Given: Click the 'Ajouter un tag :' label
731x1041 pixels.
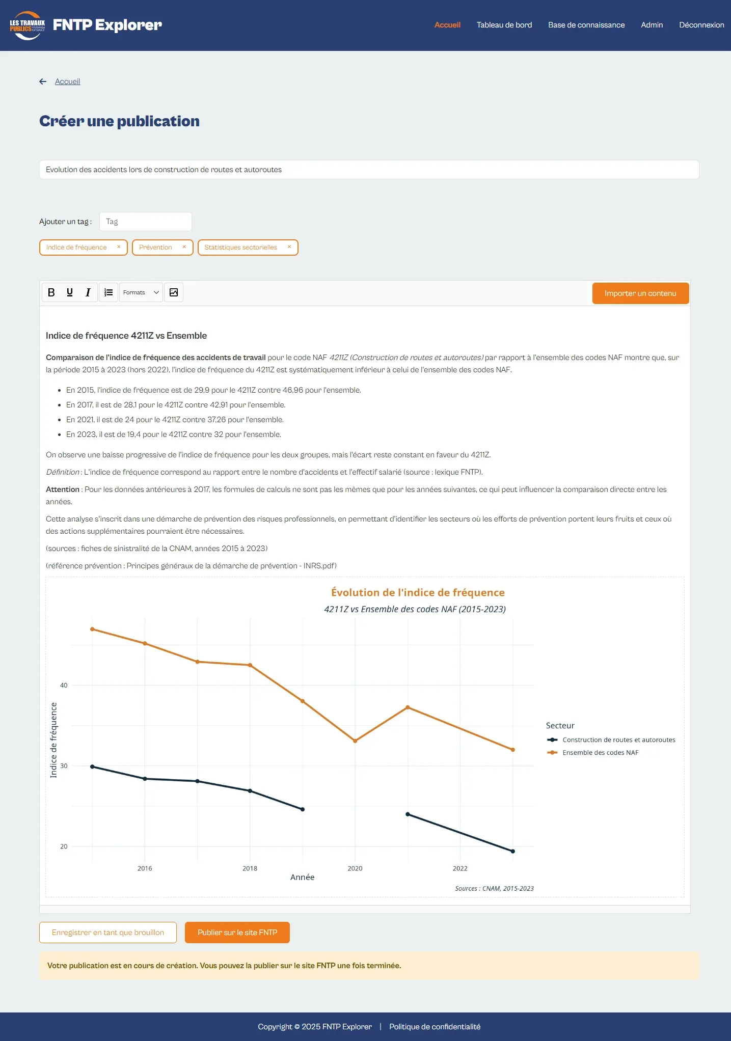Looking at the screenshot, I should 66,222.
